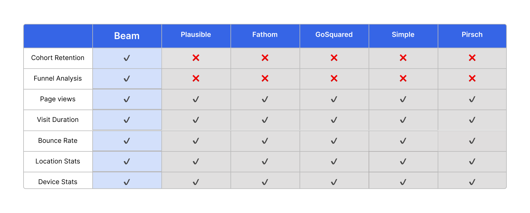Image resolution: width=530 pixels, height=213 pixels.
Task: Click the empty blue top-left header cell
Action: coord(58,36)
